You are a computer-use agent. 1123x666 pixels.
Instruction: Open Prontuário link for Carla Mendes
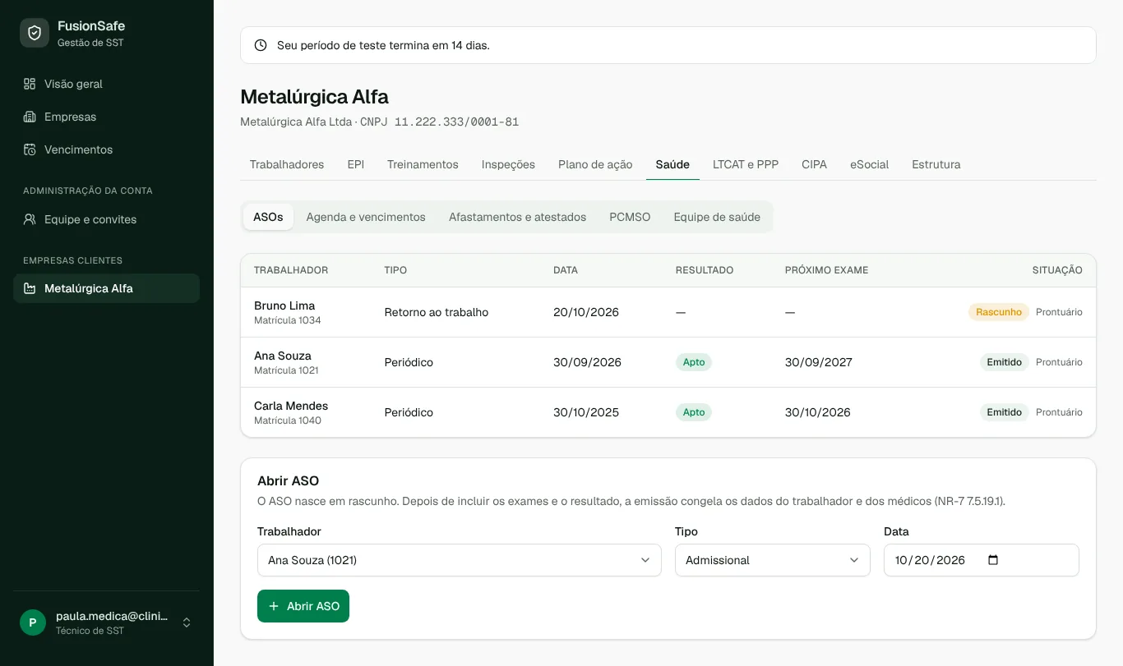click(x=1059, y=412)
